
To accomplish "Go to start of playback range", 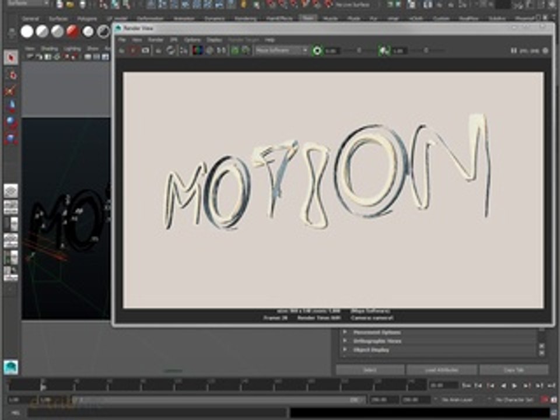I will (467, 386).
